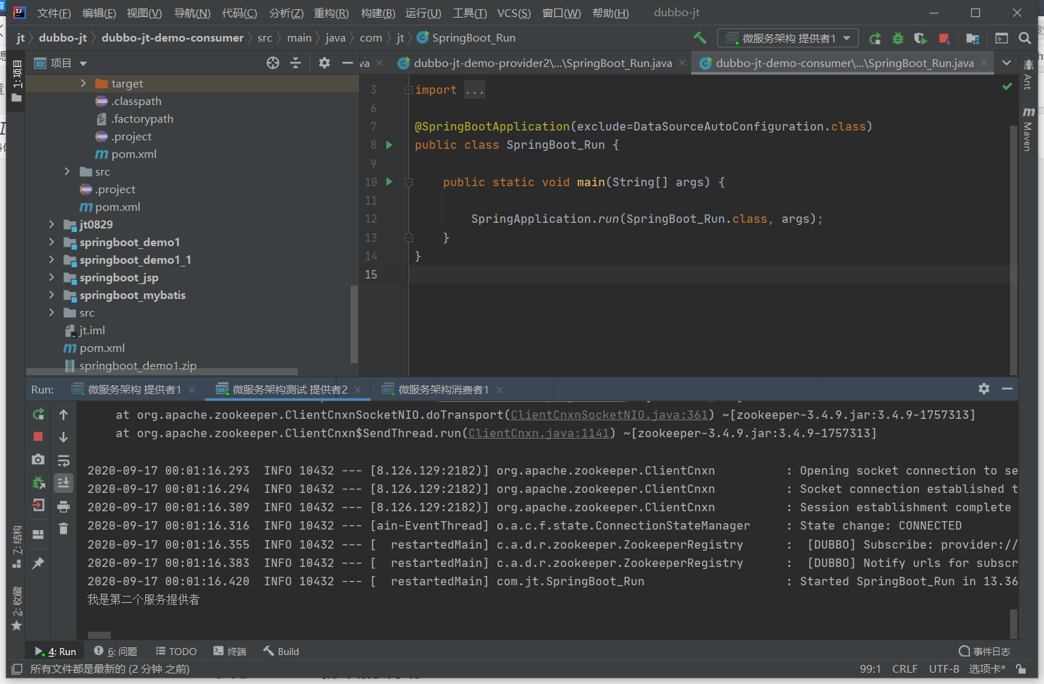Viewport: 1044px width, 684px height.
Task: Expand the target folder
Action: click(83, 83)
